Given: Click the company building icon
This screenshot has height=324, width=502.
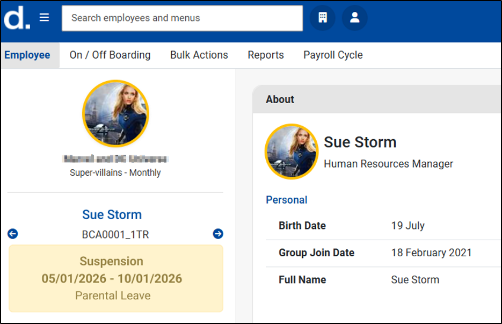Looking at the screenshot, I should 323,18.
